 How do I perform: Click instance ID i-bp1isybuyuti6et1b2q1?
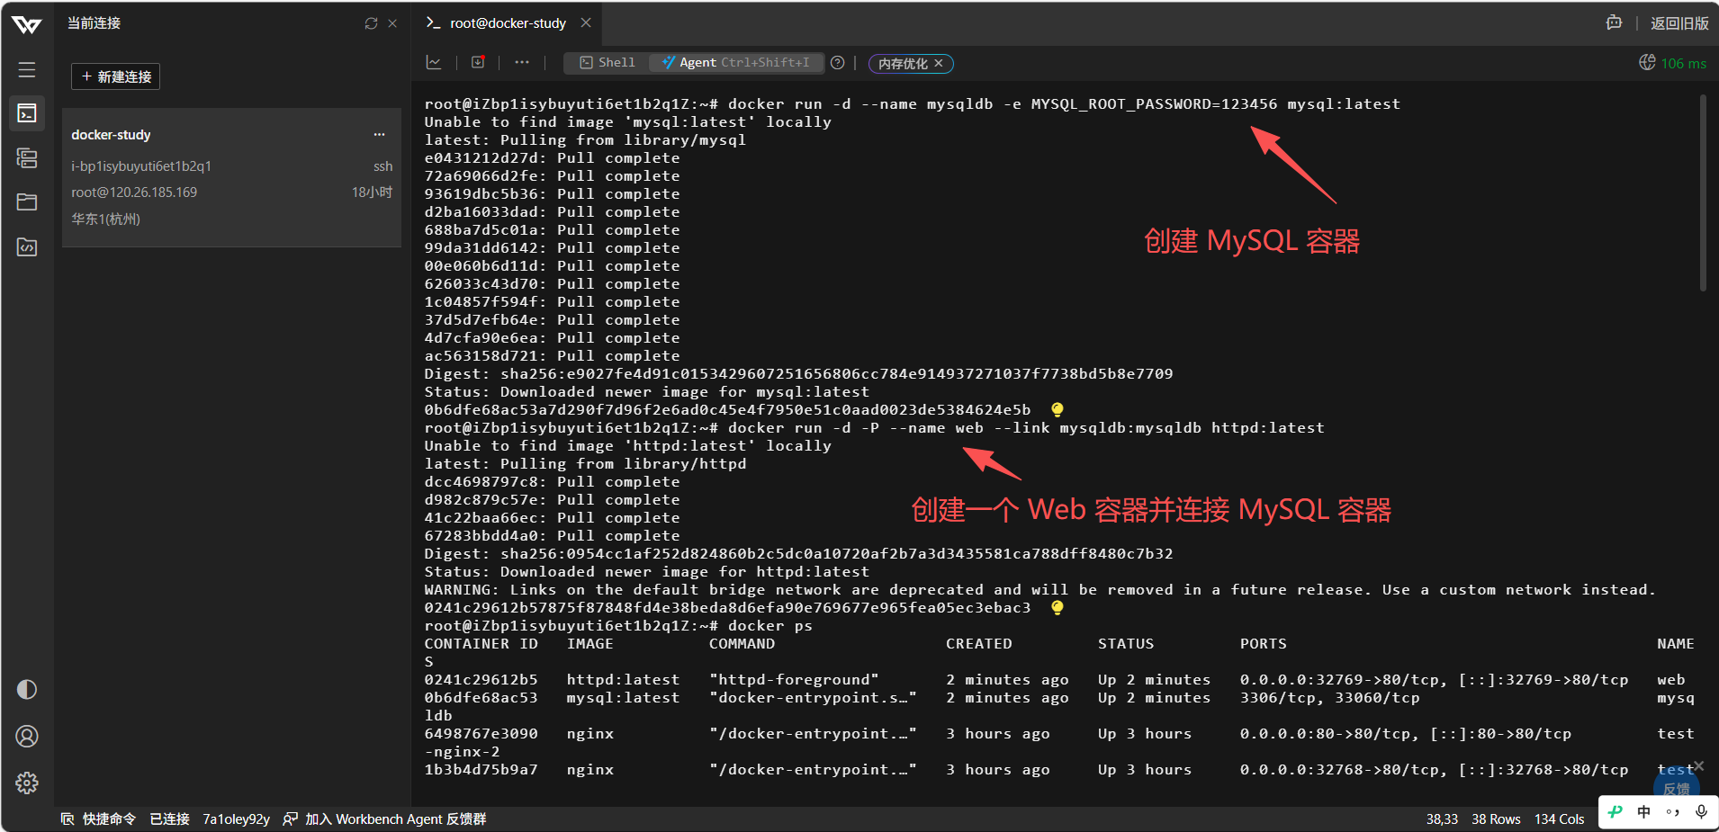(141, 166)
